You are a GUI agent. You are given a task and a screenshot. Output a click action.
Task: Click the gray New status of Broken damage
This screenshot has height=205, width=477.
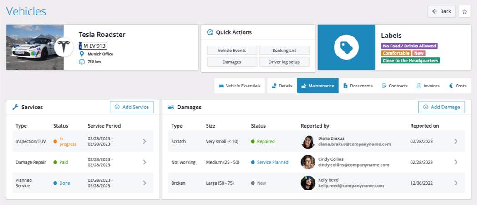[x=261, y=183]
